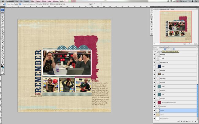Select the Eyedropper tool
This screenshot has width=199, height=124.
pos(2,57)
